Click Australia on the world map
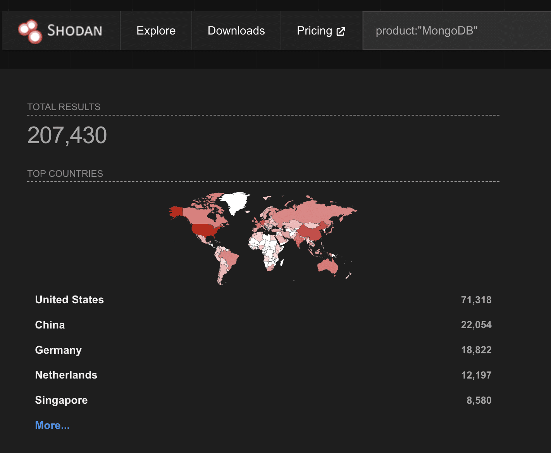 pyautogui.click(x=327, y=266)
